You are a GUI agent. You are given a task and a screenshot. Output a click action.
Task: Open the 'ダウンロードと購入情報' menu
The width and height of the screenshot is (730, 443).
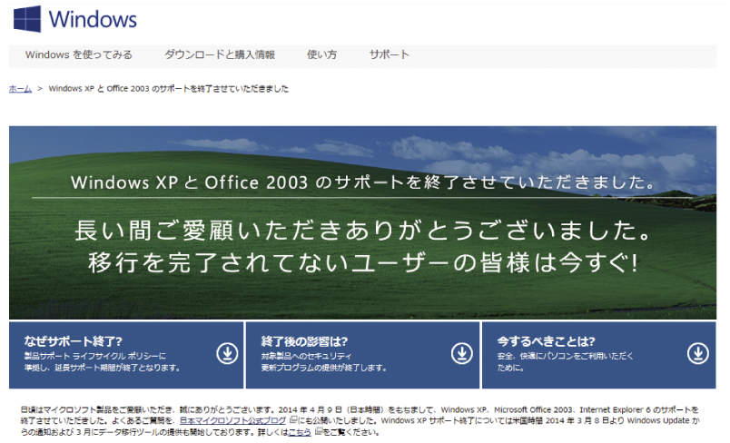220,54
